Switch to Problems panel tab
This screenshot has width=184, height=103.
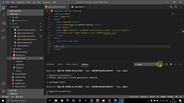point(50,64)
